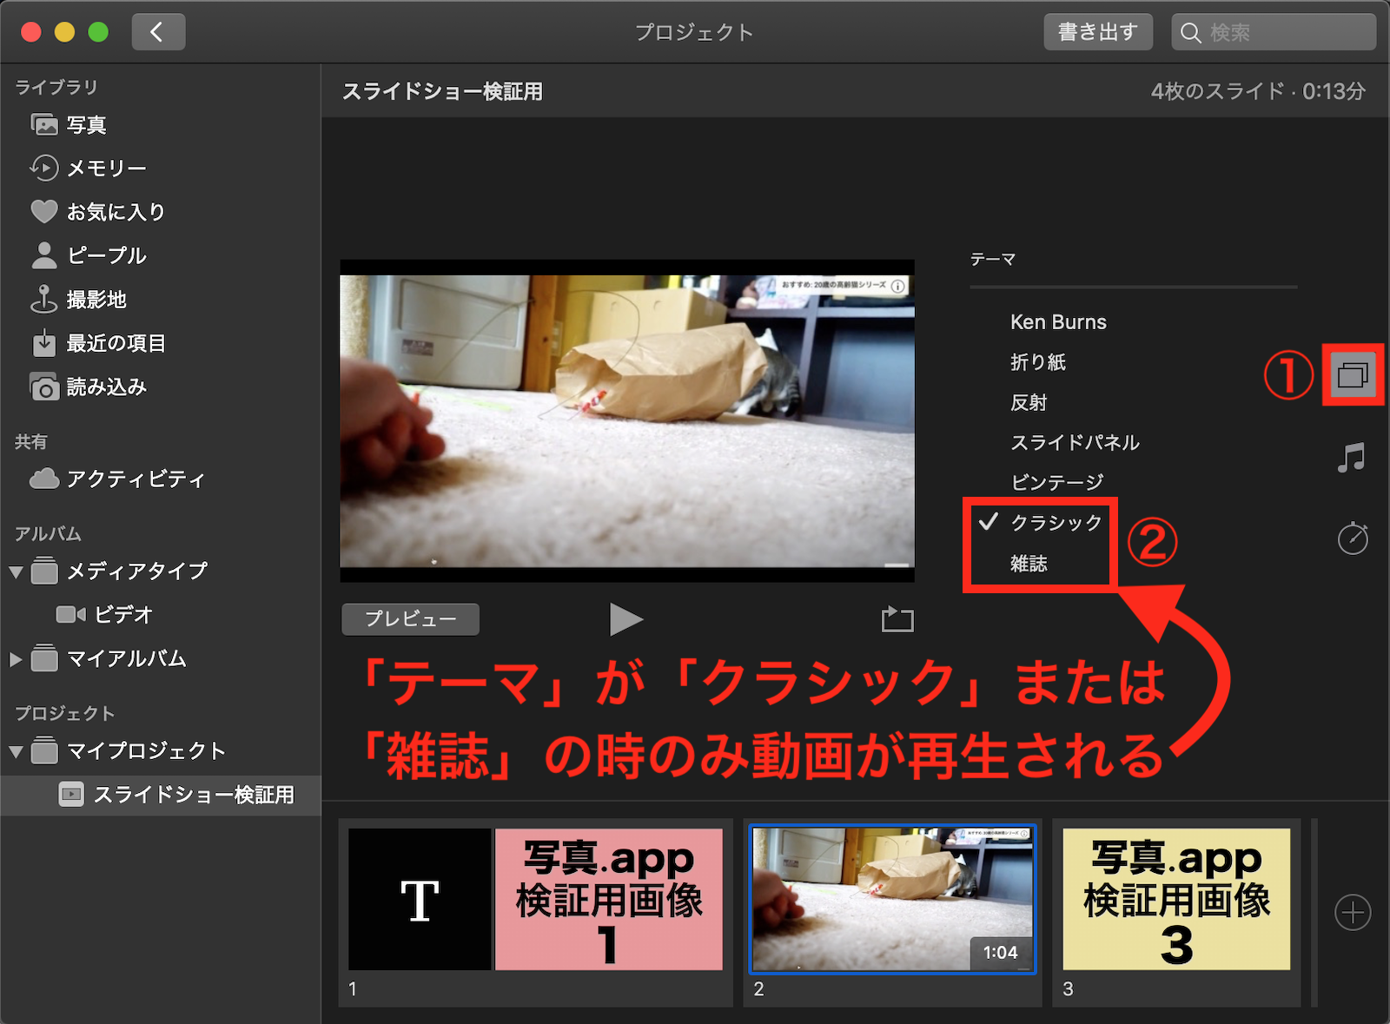Choose the 折り紙 theme
1390x1024 pixels.
pyautogui.click(x=1038, y=362)
